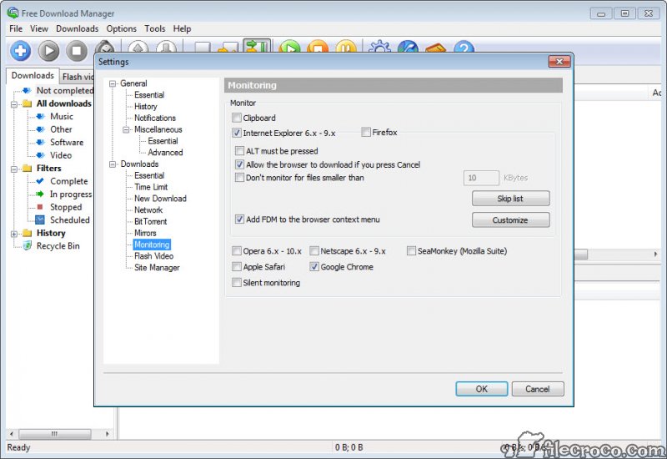This screenshot has height=459, width=667.
Task: Click the All downloads folder icon
Action: pos(28,103)
